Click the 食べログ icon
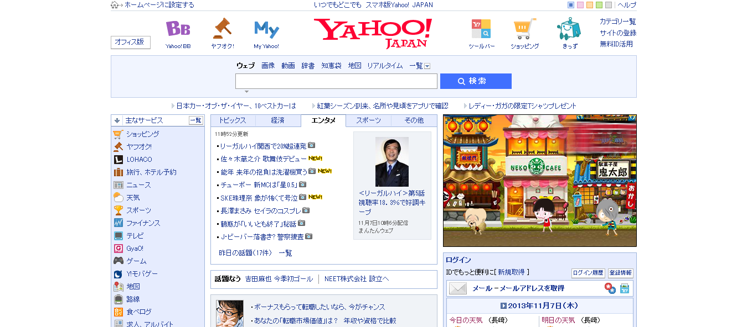 (x=118, y=312)
